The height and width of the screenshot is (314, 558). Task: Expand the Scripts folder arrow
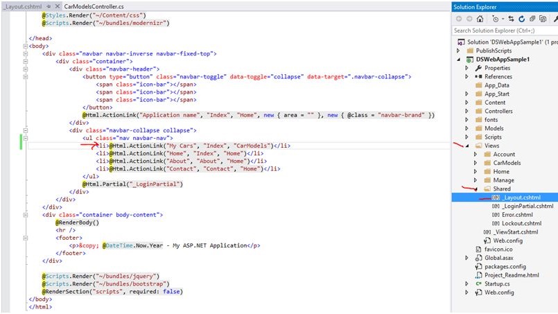point(467,137)
